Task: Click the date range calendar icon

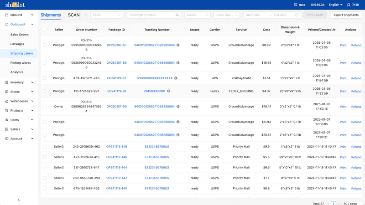Action: (297, 15)
